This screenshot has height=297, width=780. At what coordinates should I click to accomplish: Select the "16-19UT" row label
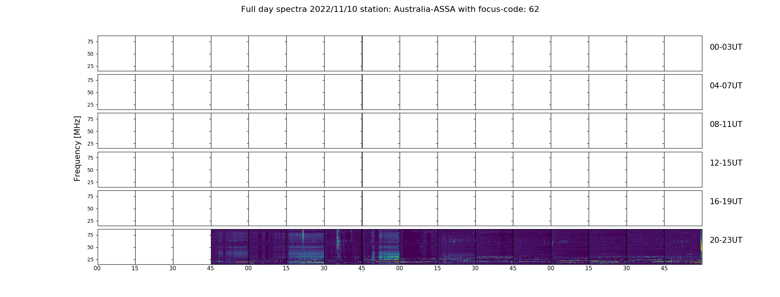tap(726, 202)
